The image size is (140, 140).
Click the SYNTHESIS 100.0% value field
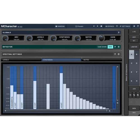[64, 40]
